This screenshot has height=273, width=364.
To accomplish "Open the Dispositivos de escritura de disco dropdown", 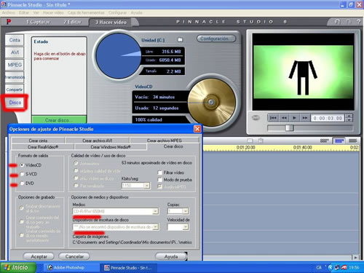I will [x=155, y=227].
